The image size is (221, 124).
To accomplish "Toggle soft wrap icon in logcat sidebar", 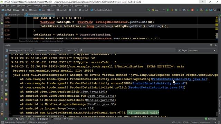I will [x=6, y=72].
